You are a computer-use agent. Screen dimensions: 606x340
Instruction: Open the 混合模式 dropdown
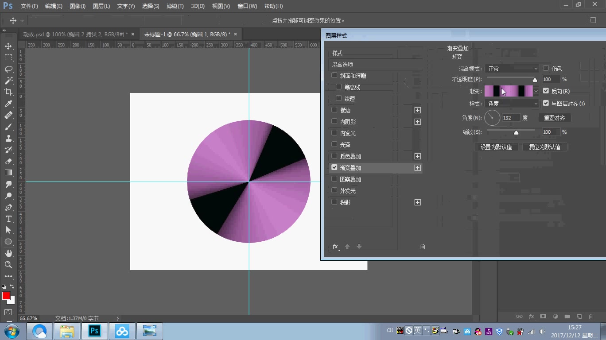tap(512, 68)
